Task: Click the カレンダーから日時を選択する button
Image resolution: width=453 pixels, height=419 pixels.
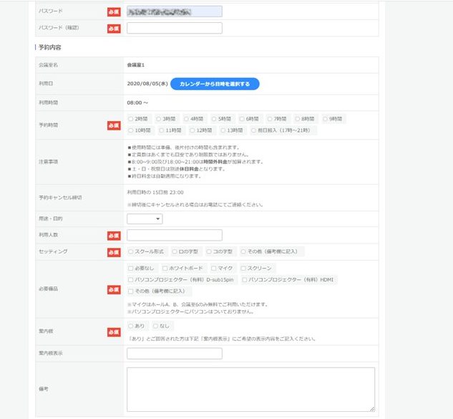Action: point(215,84)
